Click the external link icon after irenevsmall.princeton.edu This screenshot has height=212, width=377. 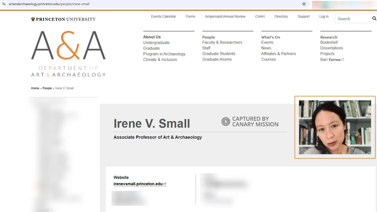[x=164, y=184]
